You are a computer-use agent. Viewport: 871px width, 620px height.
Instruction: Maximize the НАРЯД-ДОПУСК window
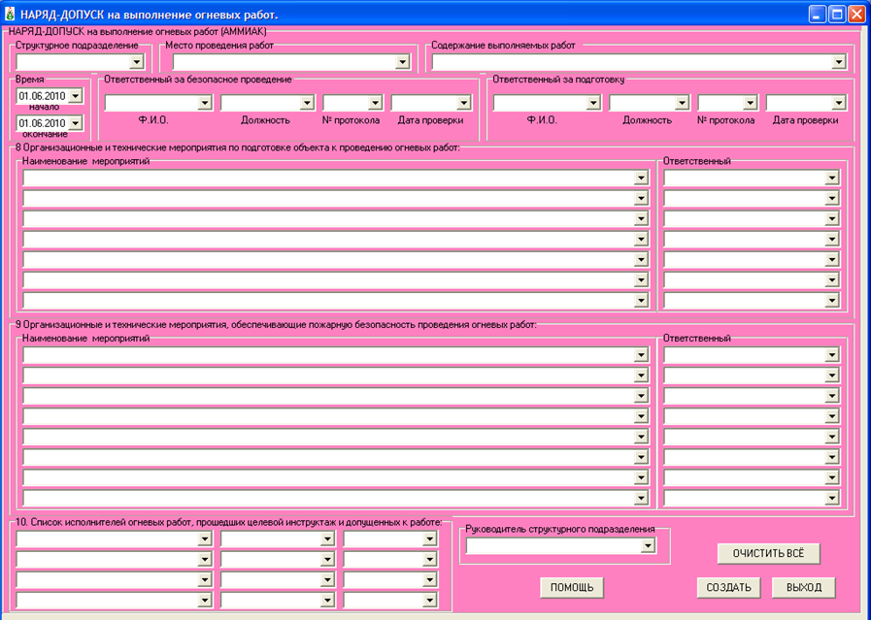(x=837, y=15)
